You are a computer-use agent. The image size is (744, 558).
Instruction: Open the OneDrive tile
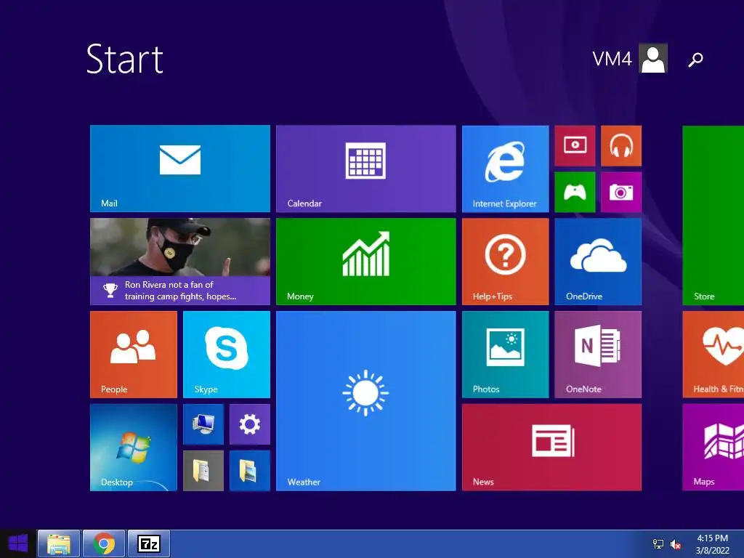pyautogui.click(x=598, y=262)
